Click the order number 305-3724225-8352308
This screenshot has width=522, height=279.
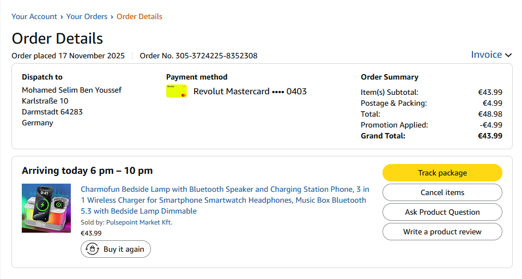199,56
